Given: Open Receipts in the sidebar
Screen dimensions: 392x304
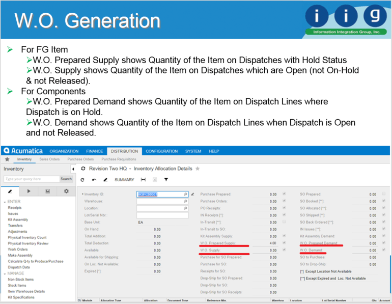Looking at the screenshot, I should point(15,208).
